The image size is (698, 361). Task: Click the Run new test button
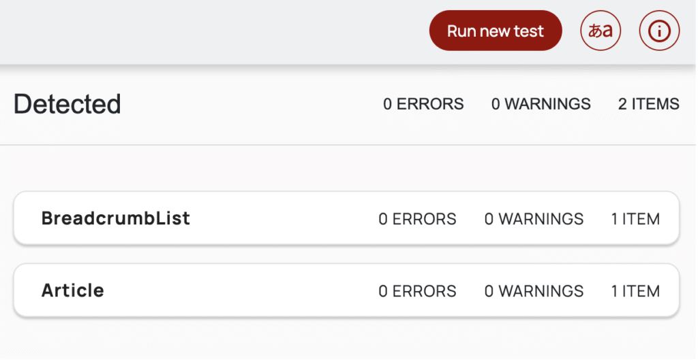[x=495, y=31]
